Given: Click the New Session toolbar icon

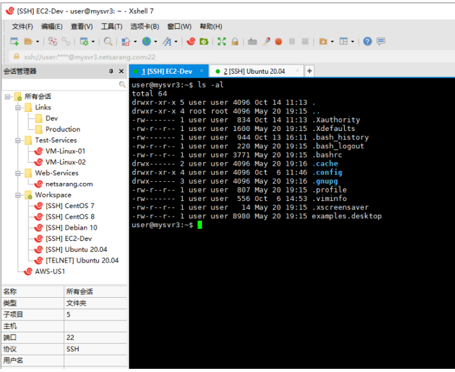Looking at the screenshot, I should 14,41.
